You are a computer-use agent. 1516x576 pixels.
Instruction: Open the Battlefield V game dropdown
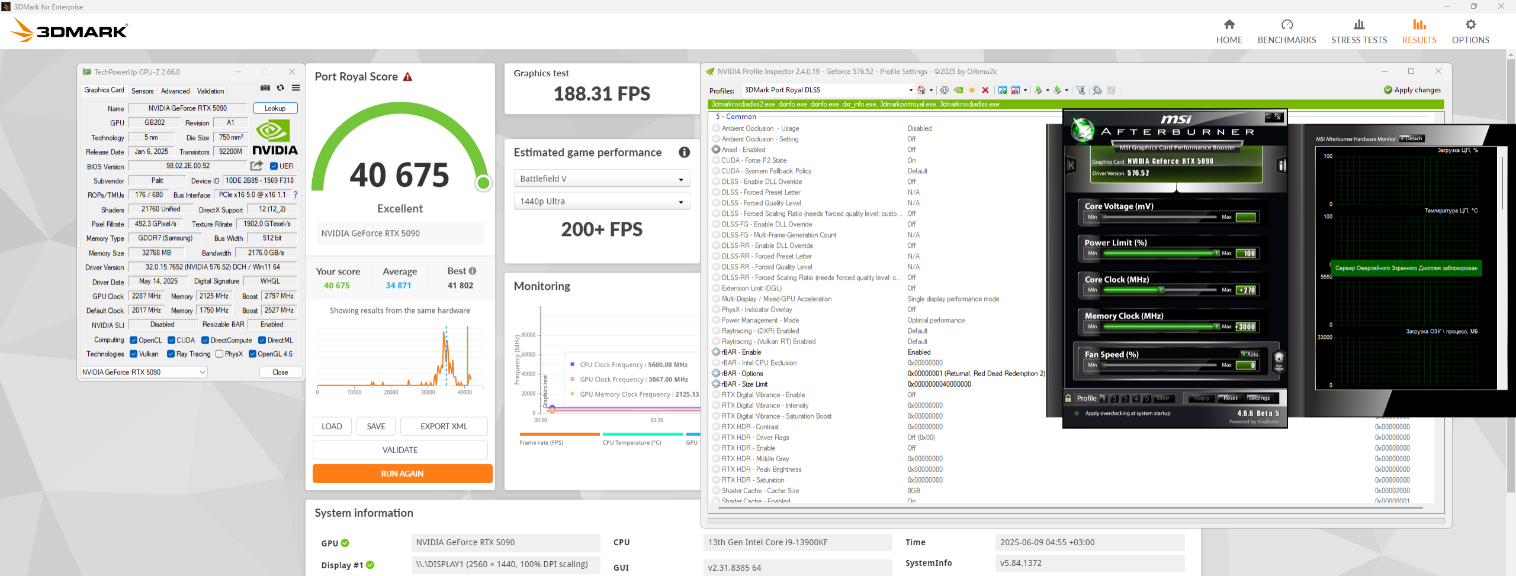602,179
